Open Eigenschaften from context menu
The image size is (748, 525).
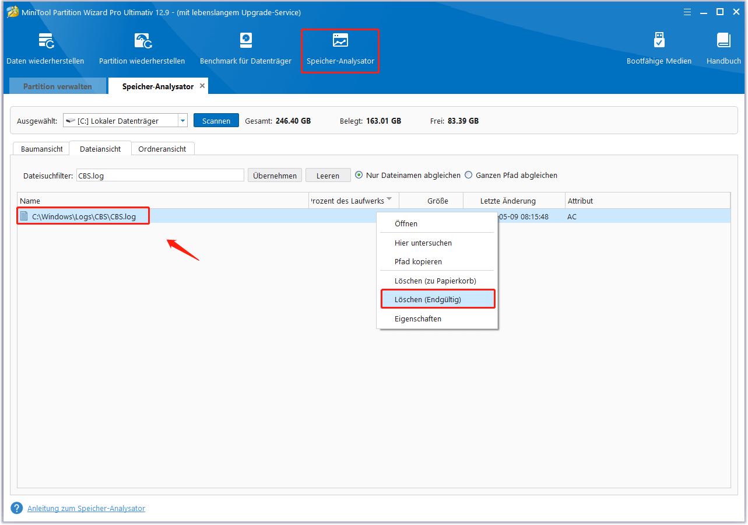pyautogui.click(x=437, y=318)
